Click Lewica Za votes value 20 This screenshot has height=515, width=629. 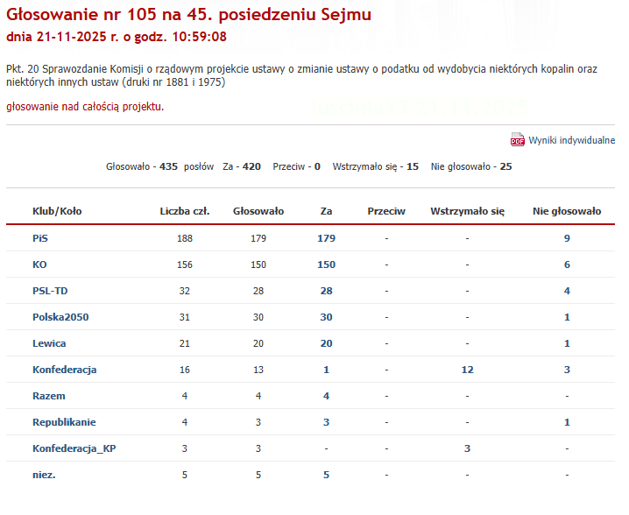click(x=326, y=343)
